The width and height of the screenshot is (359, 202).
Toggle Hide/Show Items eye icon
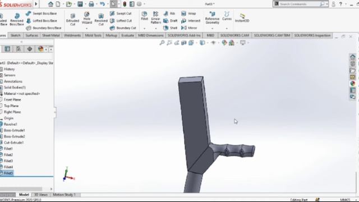click(x=213, y=43)
